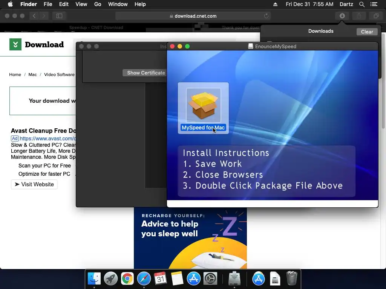386x289 pixels.
Task: Click the eject icon in menu bar
Action: tap(275, 4)
